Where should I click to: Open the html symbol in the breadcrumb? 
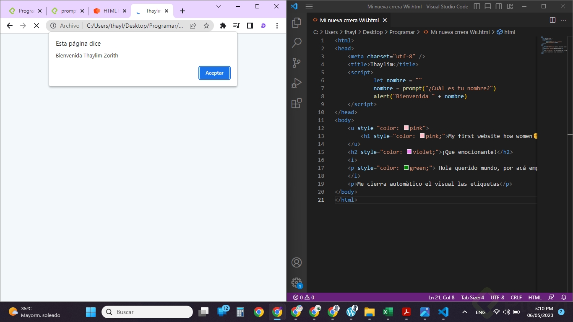pyautogui.click(x=506, y=32)
